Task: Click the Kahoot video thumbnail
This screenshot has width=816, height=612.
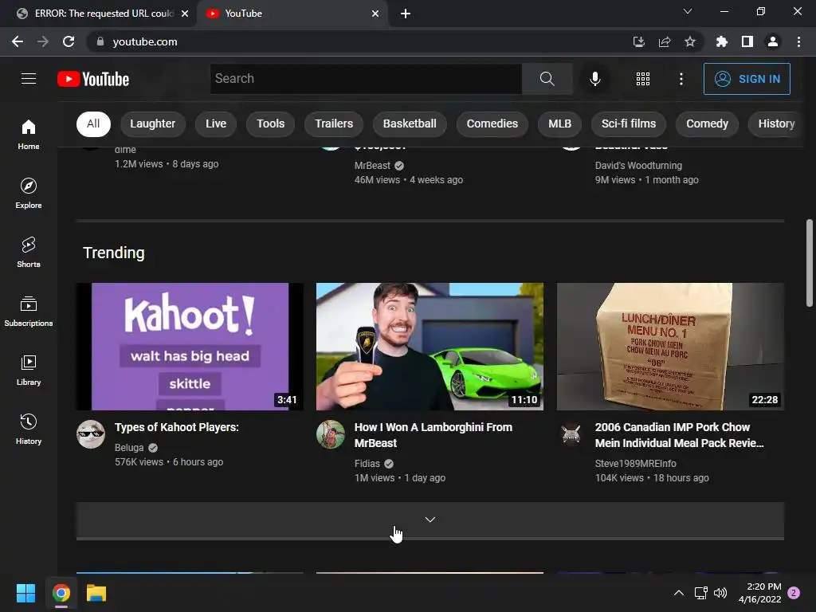Action: 190,347
